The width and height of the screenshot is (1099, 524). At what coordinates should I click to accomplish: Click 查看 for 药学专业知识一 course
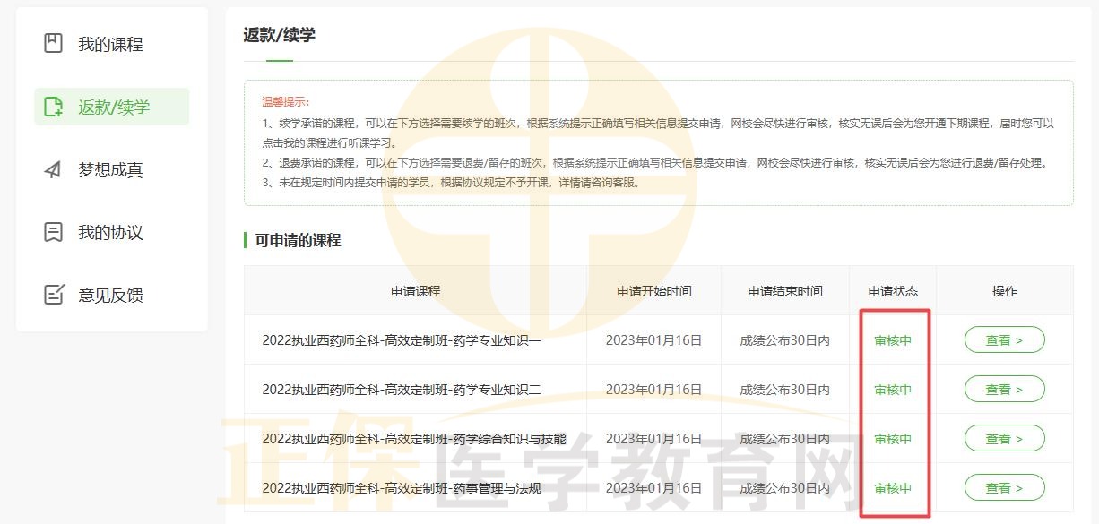click(1004, 340)
